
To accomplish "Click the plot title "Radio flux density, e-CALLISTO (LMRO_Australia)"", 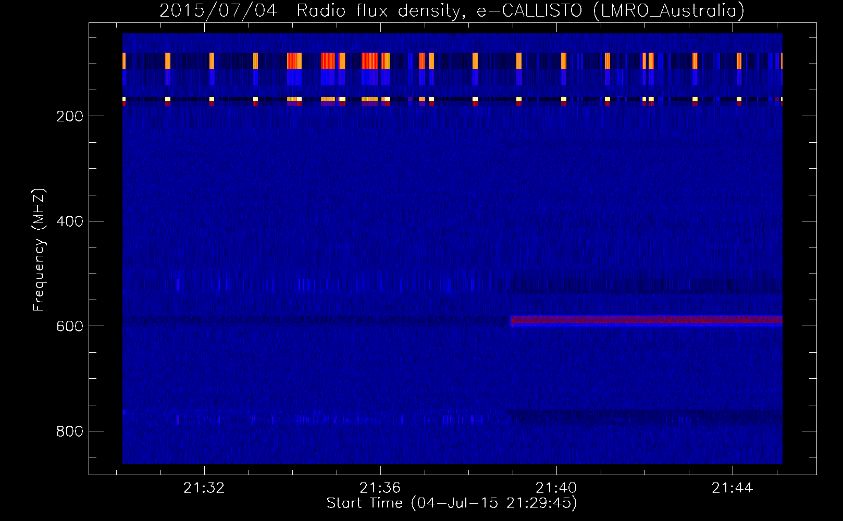I will coord(520,10).
